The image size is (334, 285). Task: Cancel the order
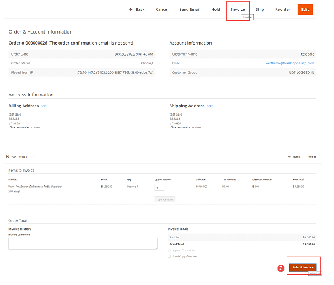coord(162,9)
